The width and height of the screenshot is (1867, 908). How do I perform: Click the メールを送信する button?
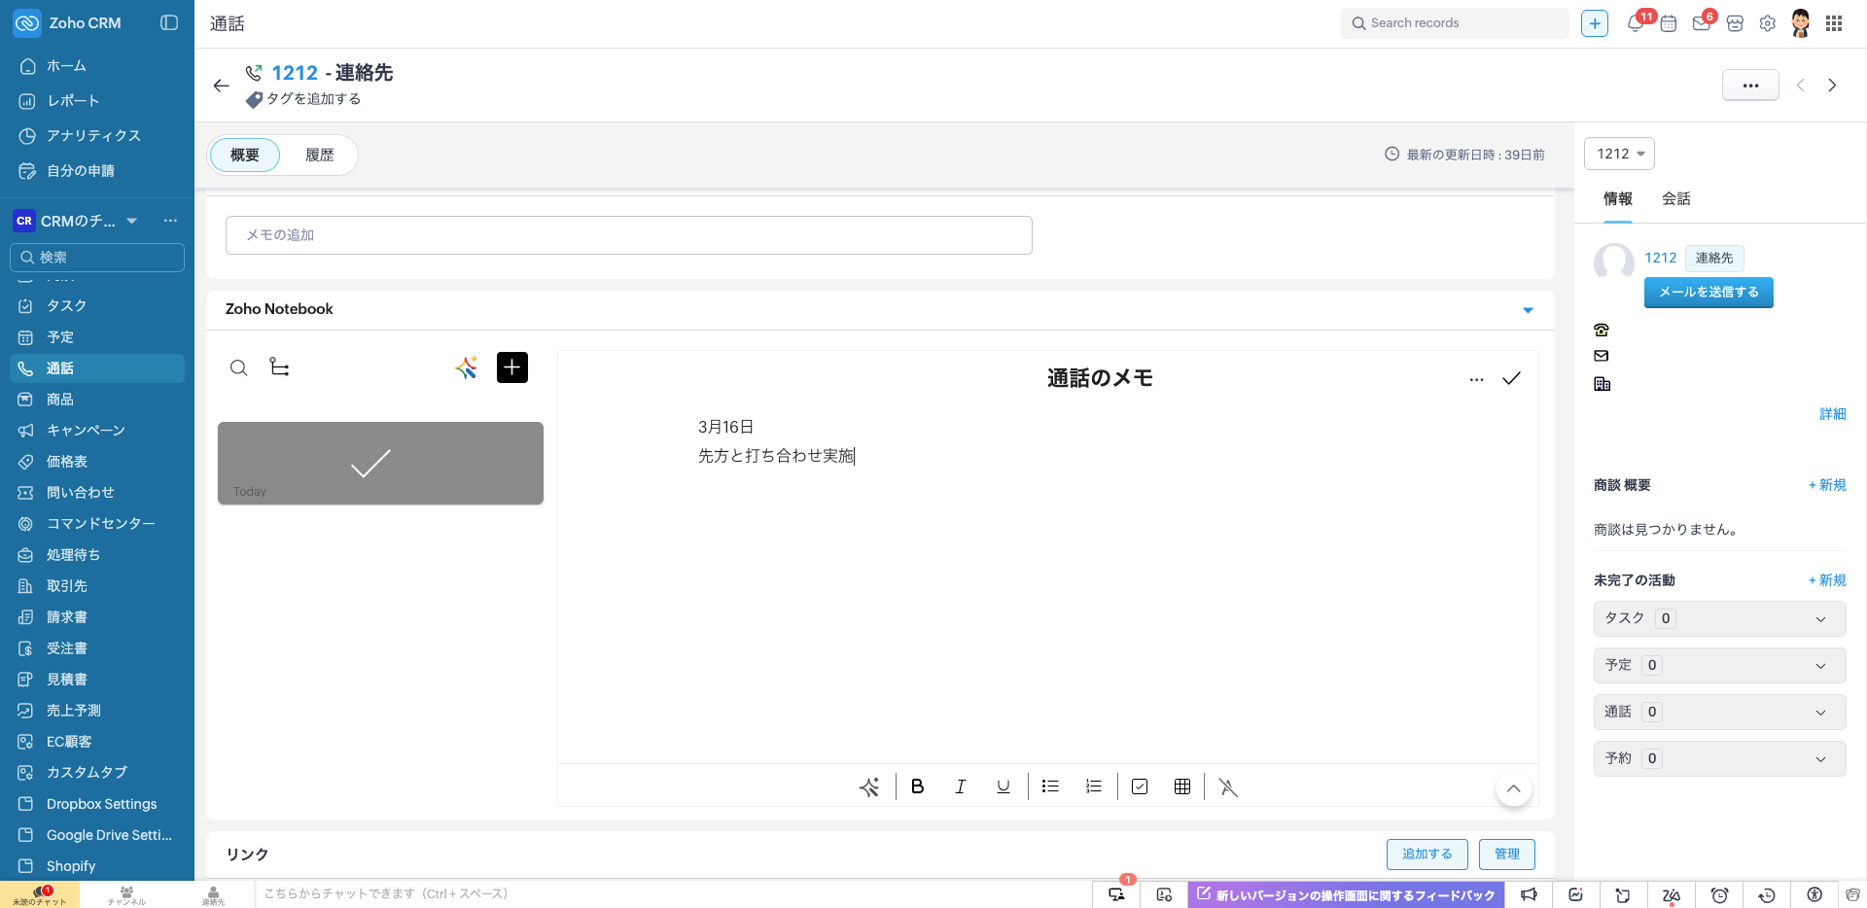1708,292
